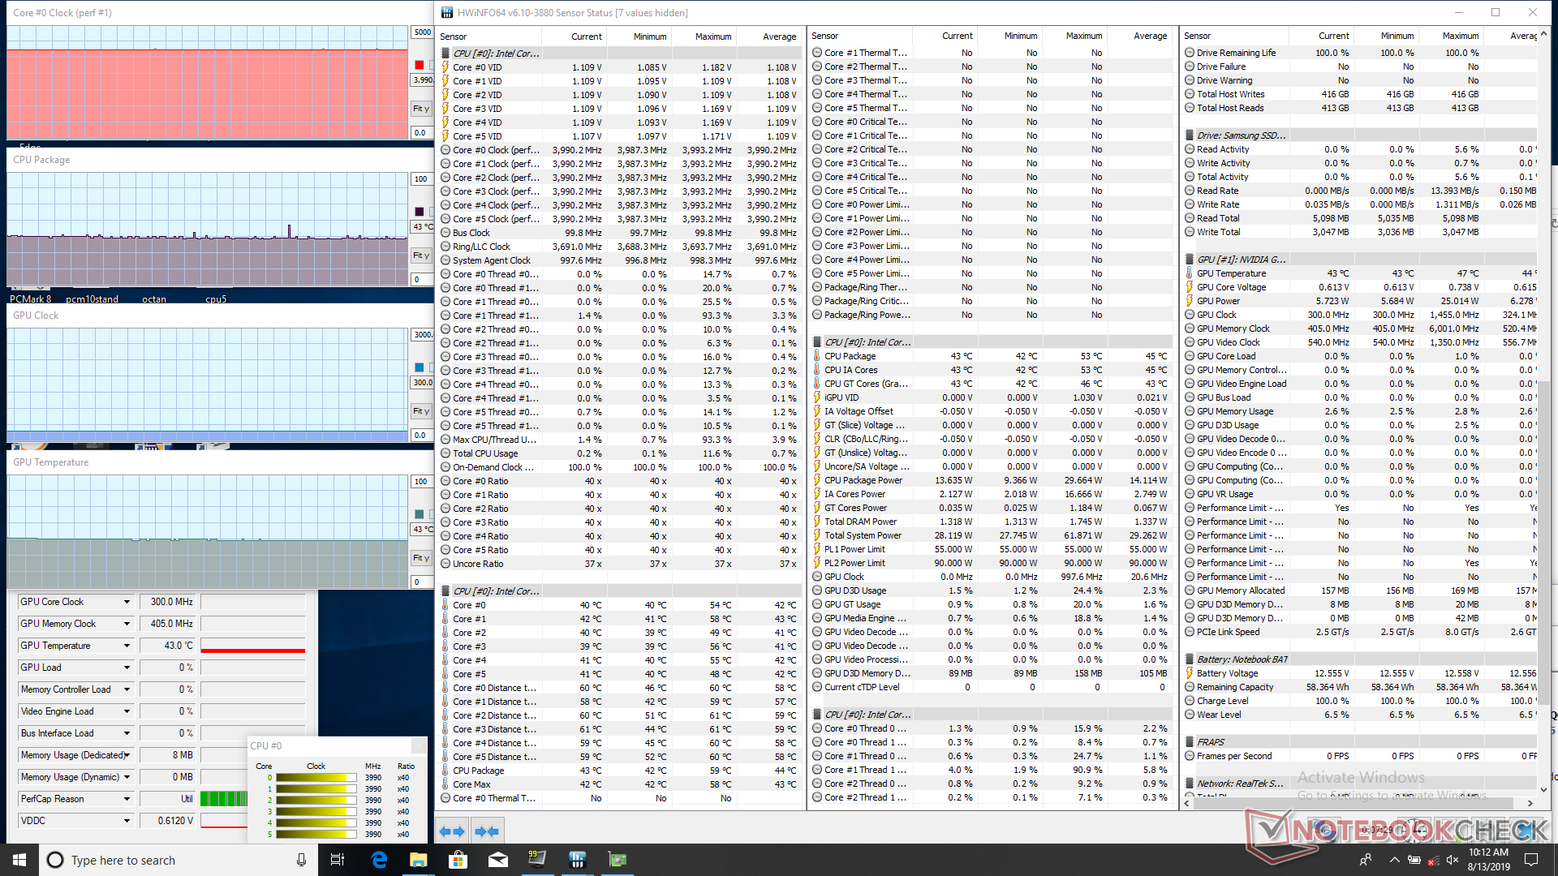
Task: Select the Drive: Samsung SSD sensor group
Action: pos(1241,135)
